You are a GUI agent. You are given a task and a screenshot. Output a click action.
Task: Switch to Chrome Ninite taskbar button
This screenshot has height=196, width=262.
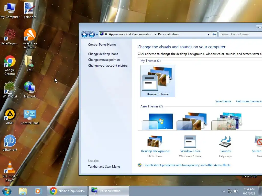[x=67, y=191]
